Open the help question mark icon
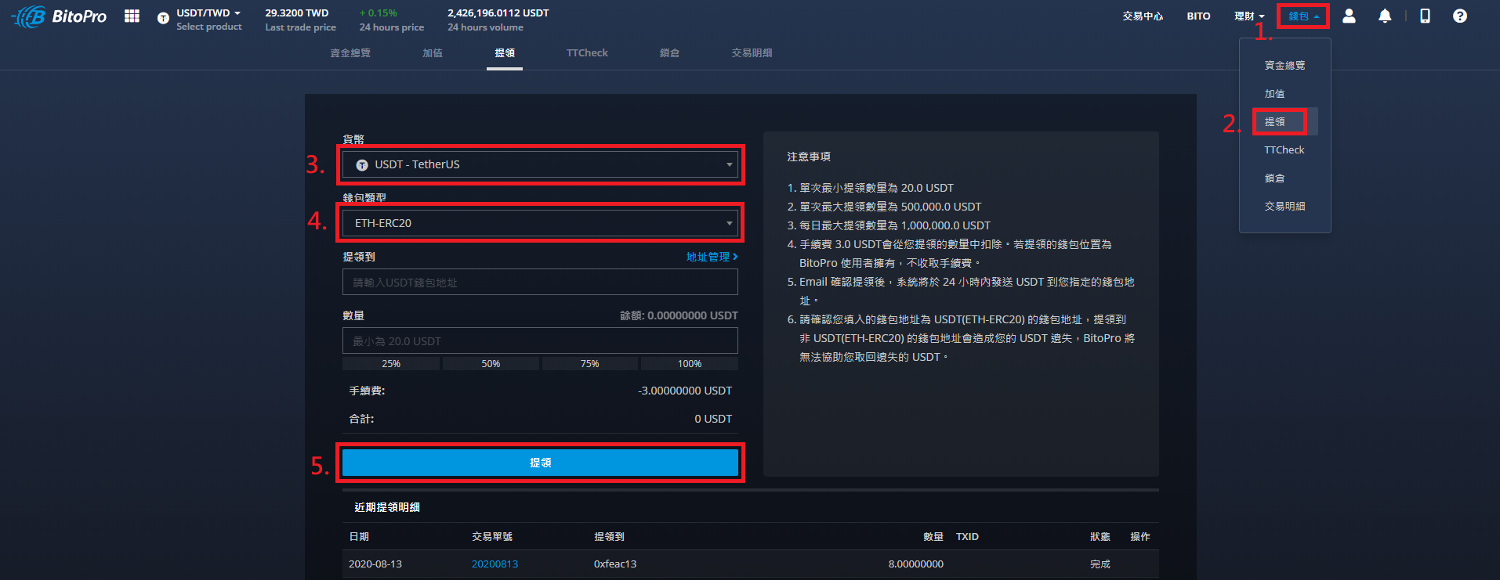Image resolution: width=1500 pixels, height=580 pixels. coord(1459,16)
